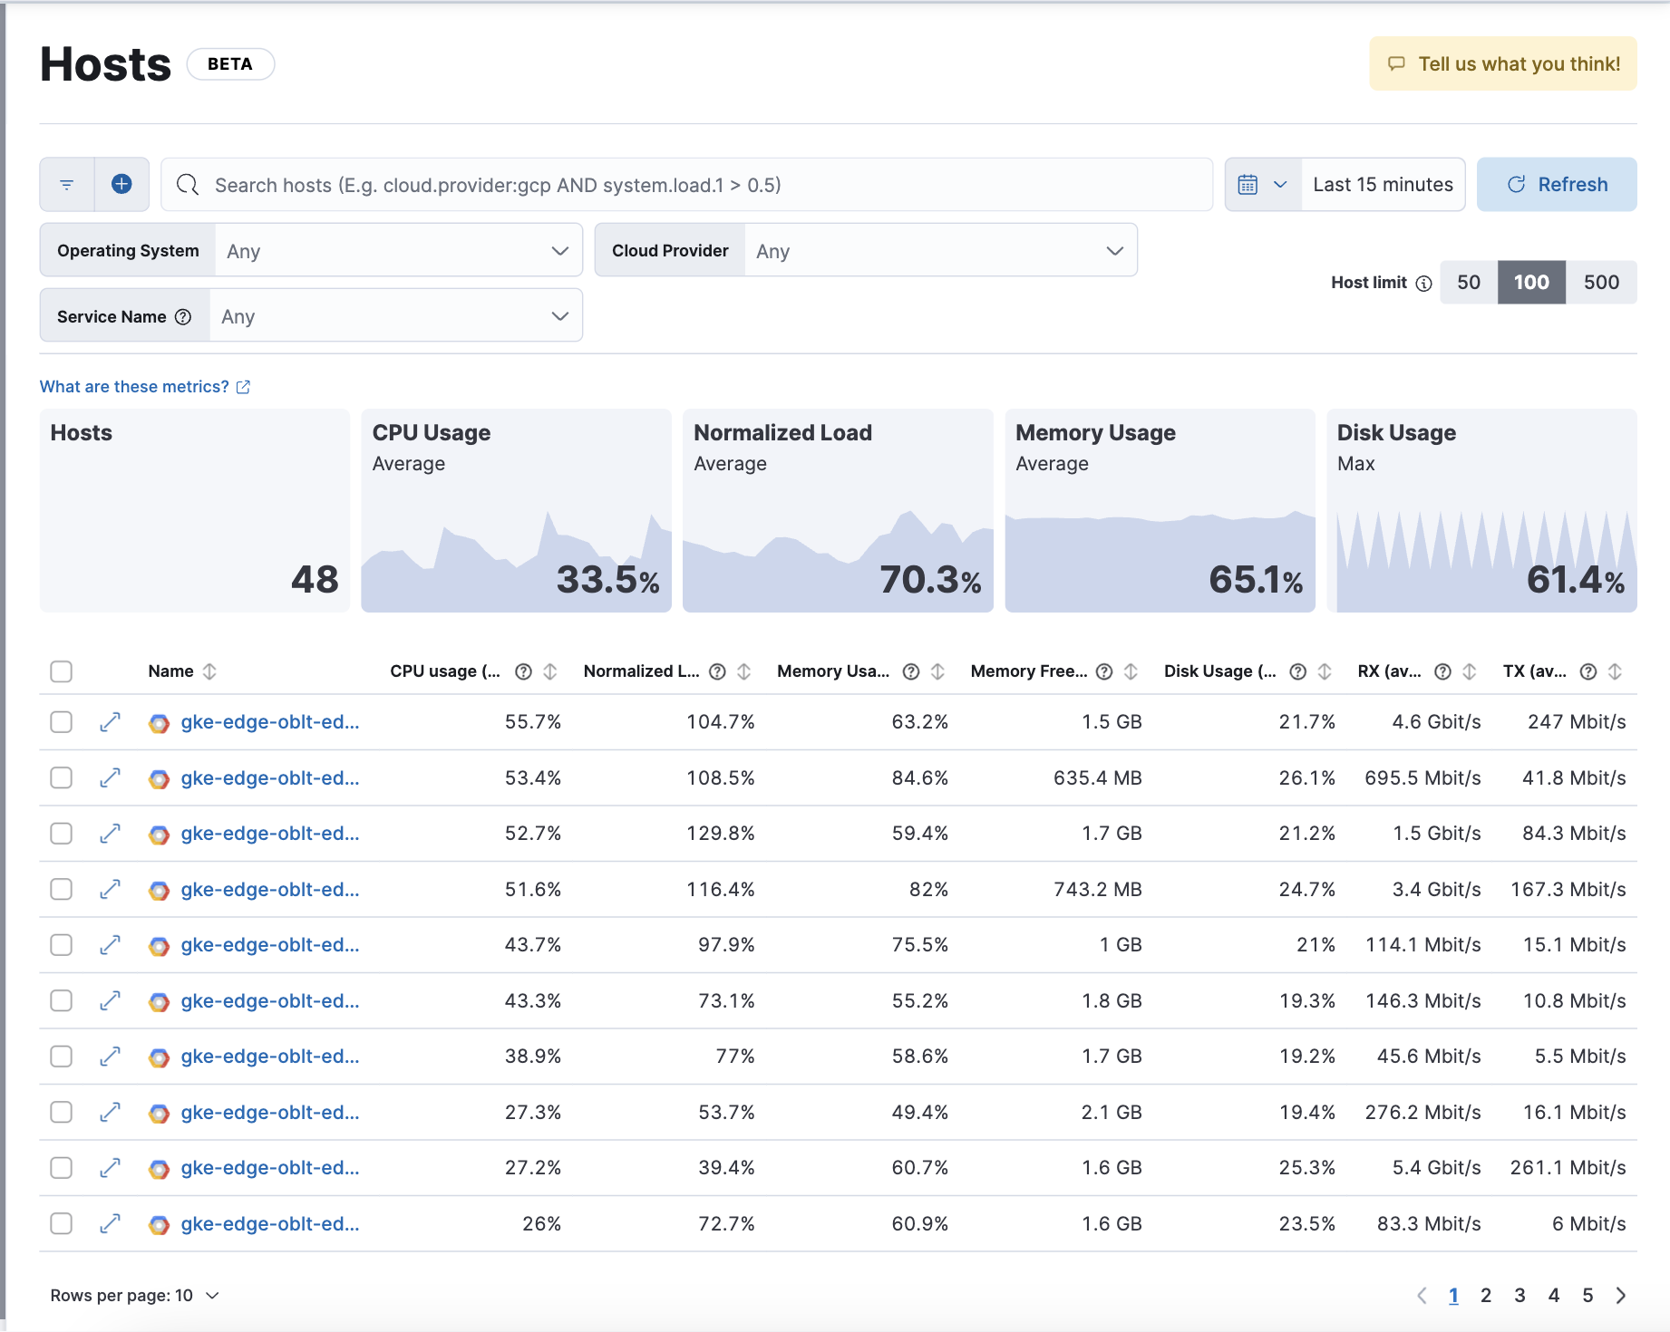Viewport: 1670px width, 1332px height.
Task: Expand details for host with 53.4% CPU
Action: [x=111, y=778]
